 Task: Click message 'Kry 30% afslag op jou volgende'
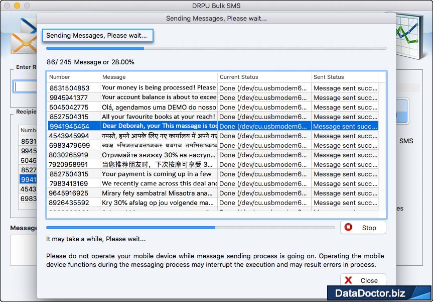pyautogui.click(x=158, y=203)
